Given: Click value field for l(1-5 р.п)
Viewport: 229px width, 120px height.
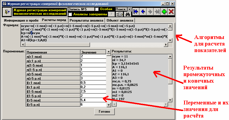Looking at the screenshot, I should pyautogui.click(x=93, y=96).
